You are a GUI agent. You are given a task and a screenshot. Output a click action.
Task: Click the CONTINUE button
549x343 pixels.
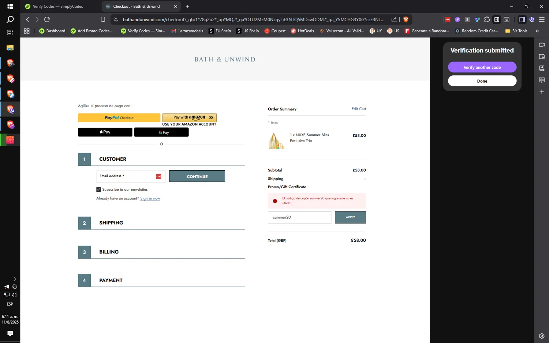click(197, 176)
